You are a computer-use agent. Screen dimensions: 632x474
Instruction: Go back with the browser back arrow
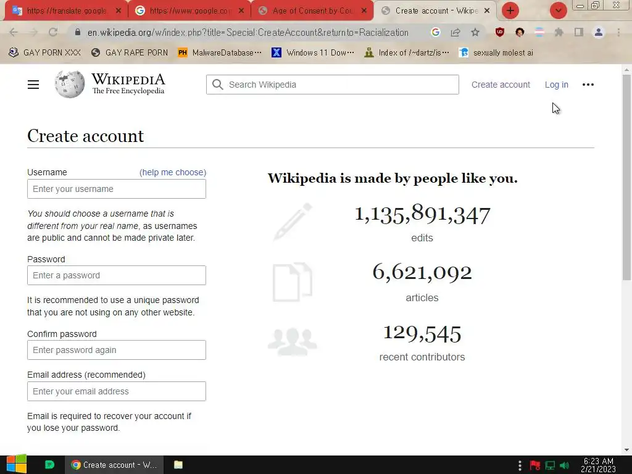(14, 32)
